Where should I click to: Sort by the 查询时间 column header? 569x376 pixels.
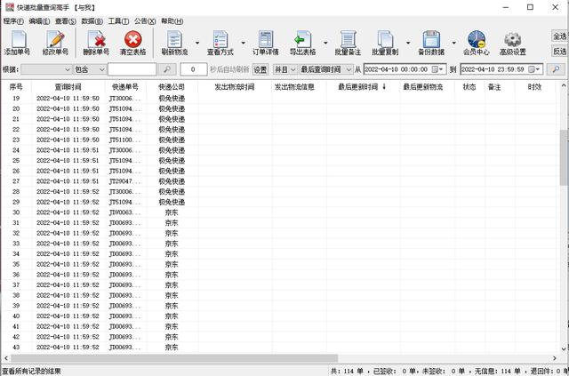68,87
